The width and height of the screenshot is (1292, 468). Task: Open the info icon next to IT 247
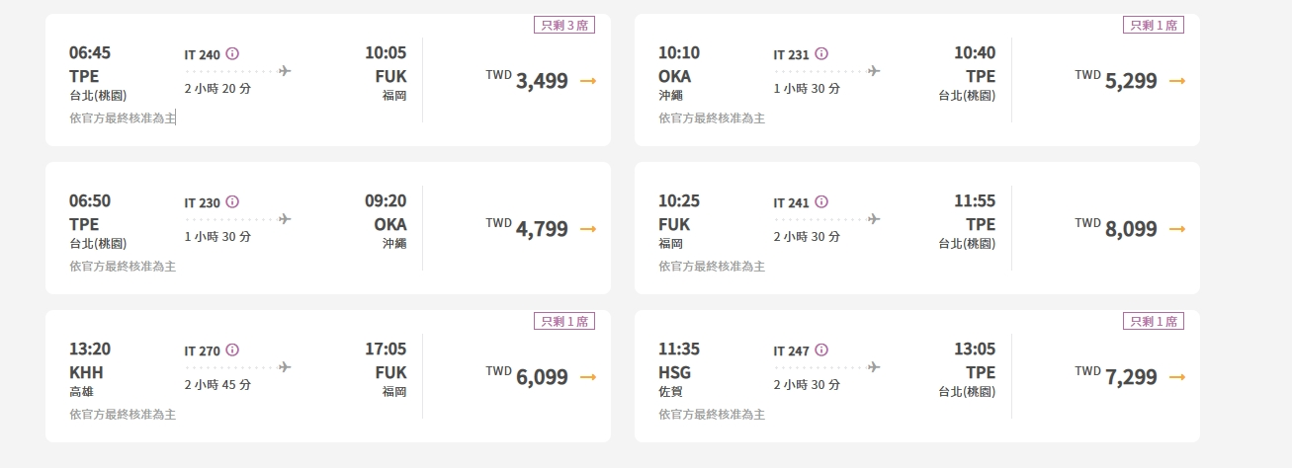821,350
